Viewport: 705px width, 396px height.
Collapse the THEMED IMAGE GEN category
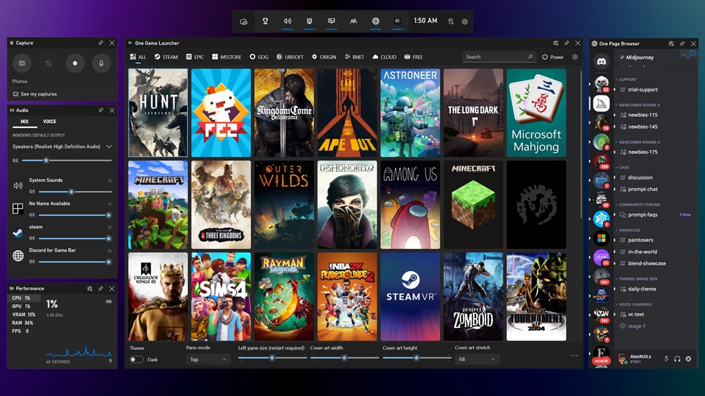click(x=636, y=279)
